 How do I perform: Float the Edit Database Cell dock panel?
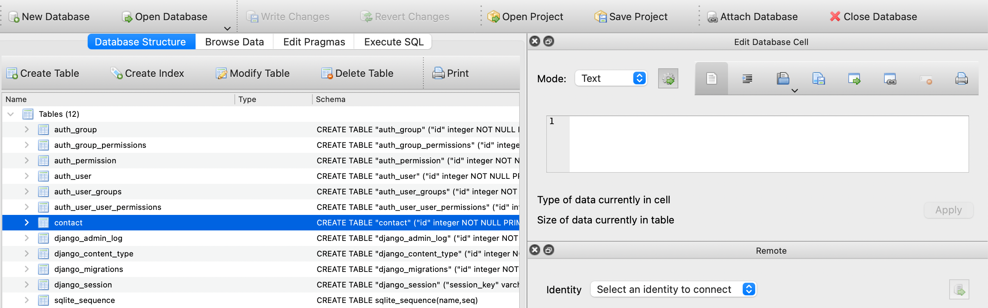(549, 41)
